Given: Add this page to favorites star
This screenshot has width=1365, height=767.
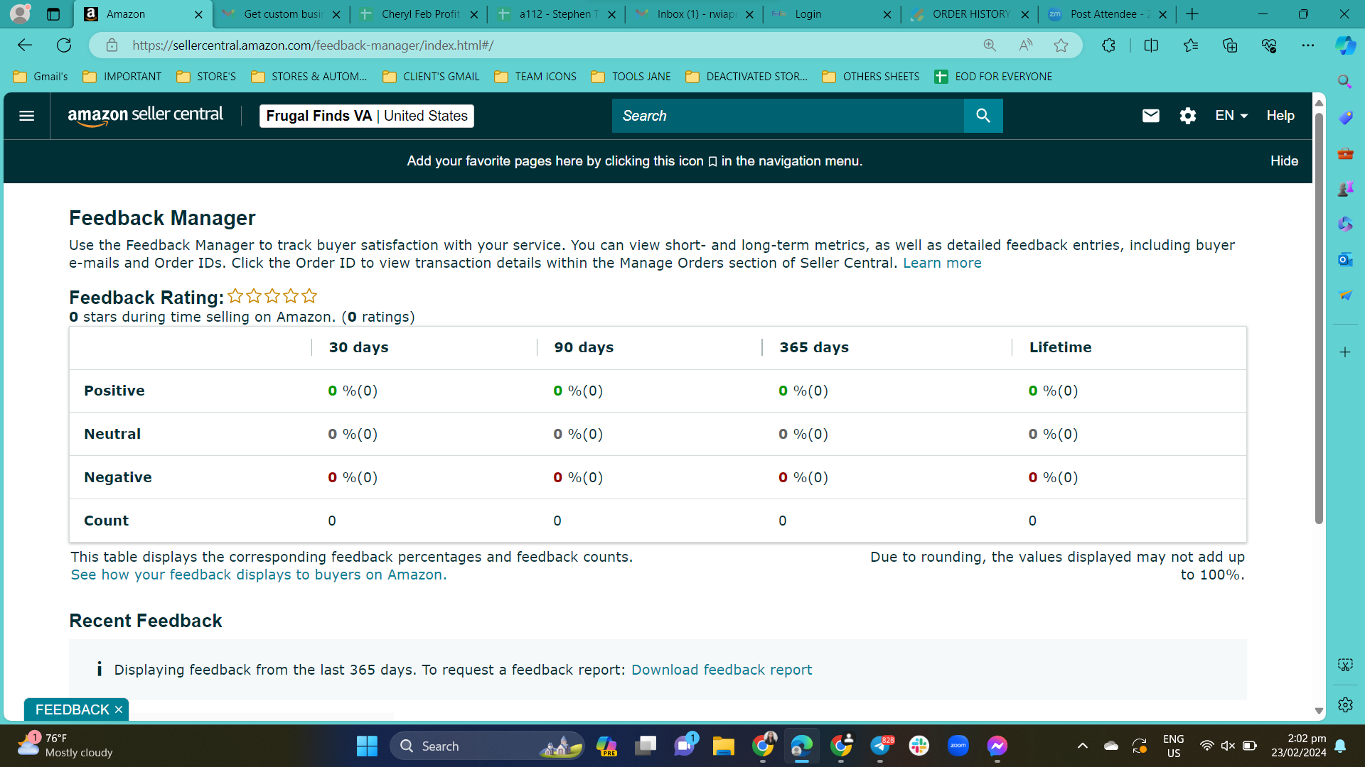Looking at the screenshot, I should [1061, 45].
